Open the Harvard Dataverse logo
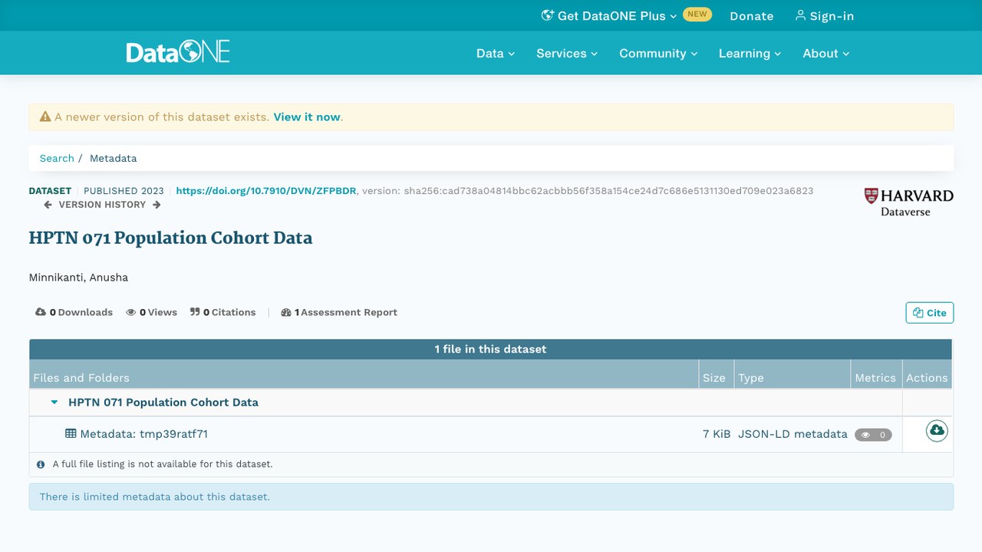This screenshot has width=982, height=552. tap(908, 202)
